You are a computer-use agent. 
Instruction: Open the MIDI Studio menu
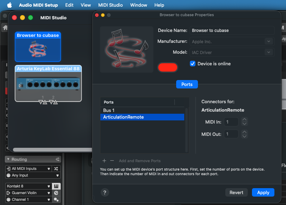(110, 5)
